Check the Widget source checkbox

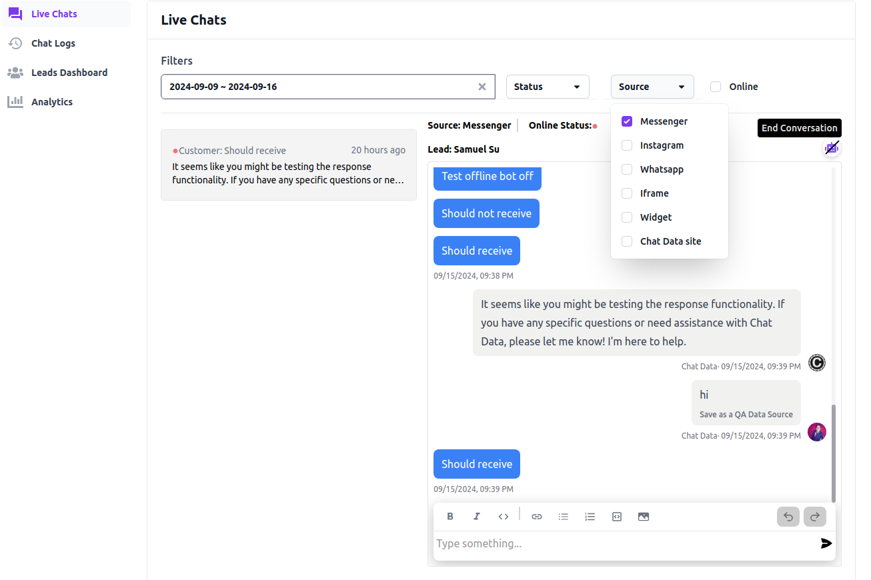(x=627, y=217)
